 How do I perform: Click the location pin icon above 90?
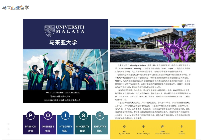pyautogui.click(x=182, y=127)
